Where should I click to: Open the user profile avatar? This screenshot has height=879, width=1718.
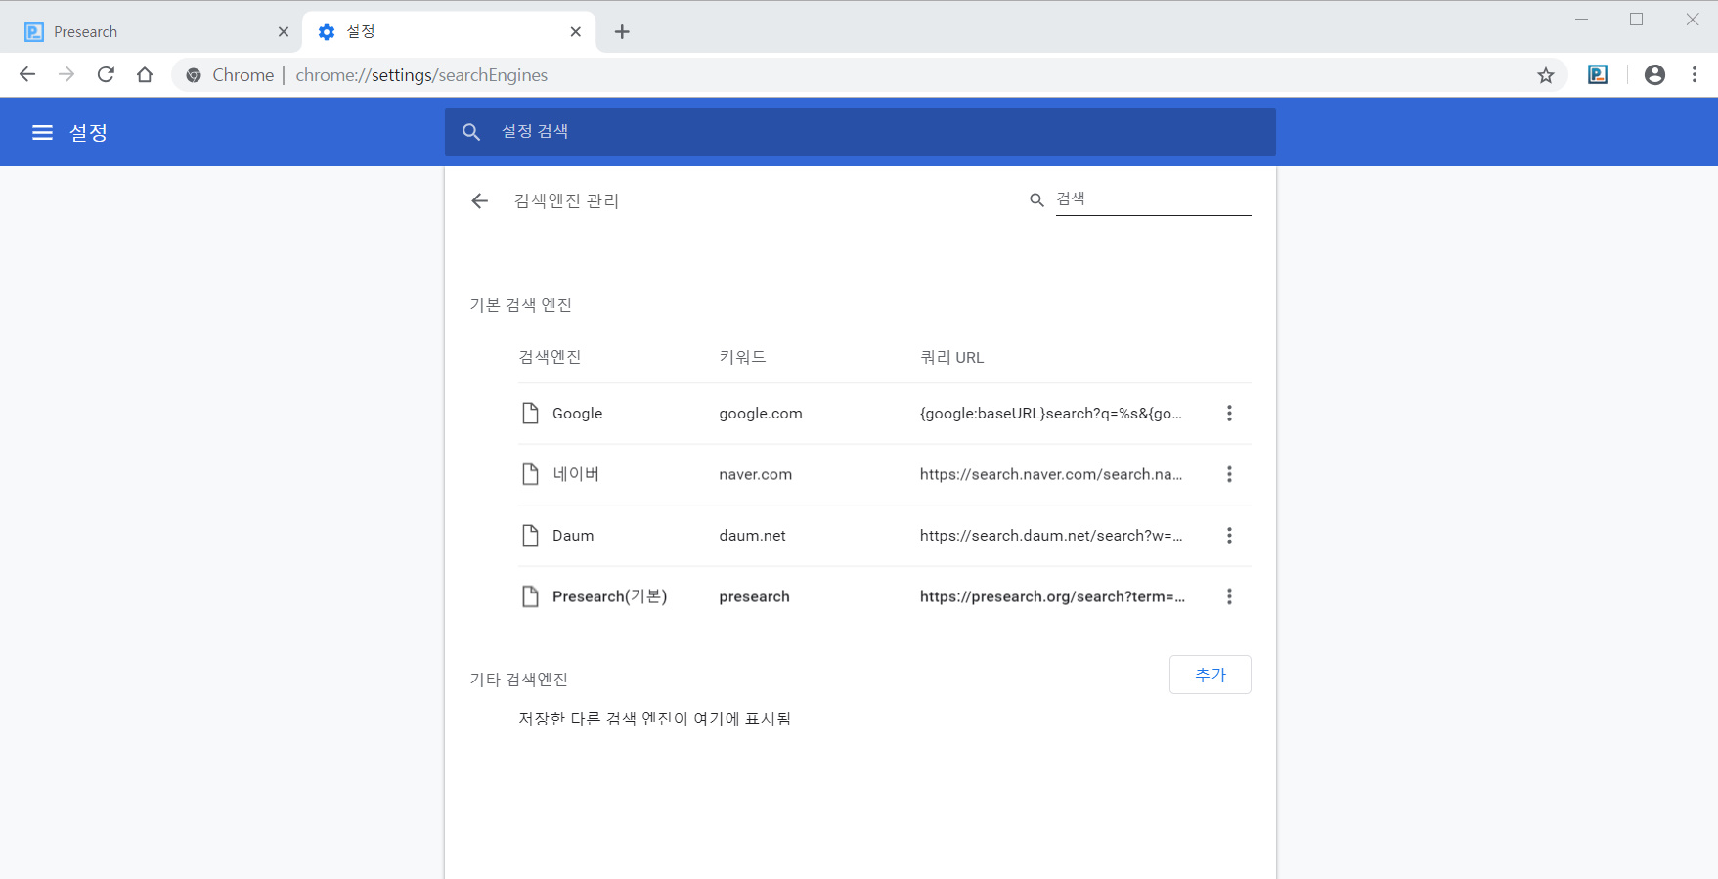[x=1654, y=74]
